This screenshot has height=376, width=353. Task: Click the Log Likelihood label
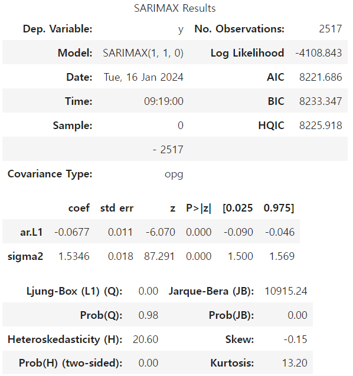tap(247, 53)
